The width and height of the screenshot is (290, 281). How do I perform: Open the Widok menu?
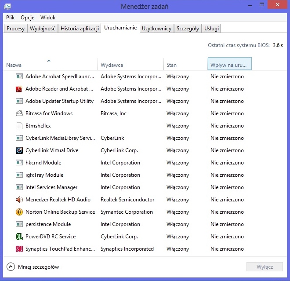tap(48, 18)
